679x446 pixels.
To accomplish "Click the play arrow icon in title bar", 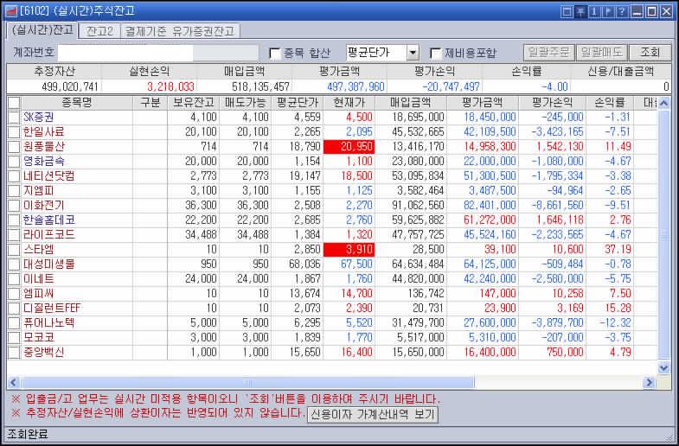I will pyautogui.click(x=608, y=11).
